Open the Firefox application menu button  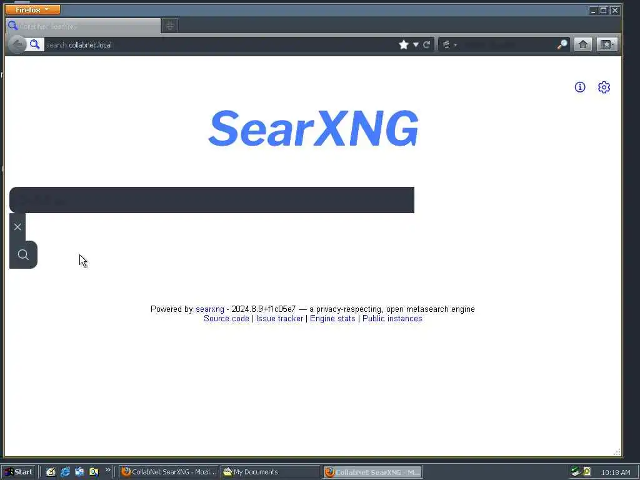pyautogui.click(x=32, y=9)
